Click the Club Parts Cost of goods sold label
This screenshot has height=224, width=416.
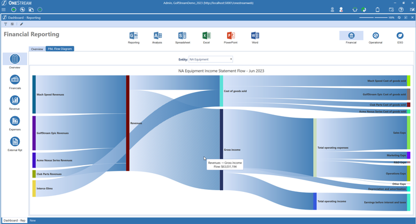coord(388,105)
